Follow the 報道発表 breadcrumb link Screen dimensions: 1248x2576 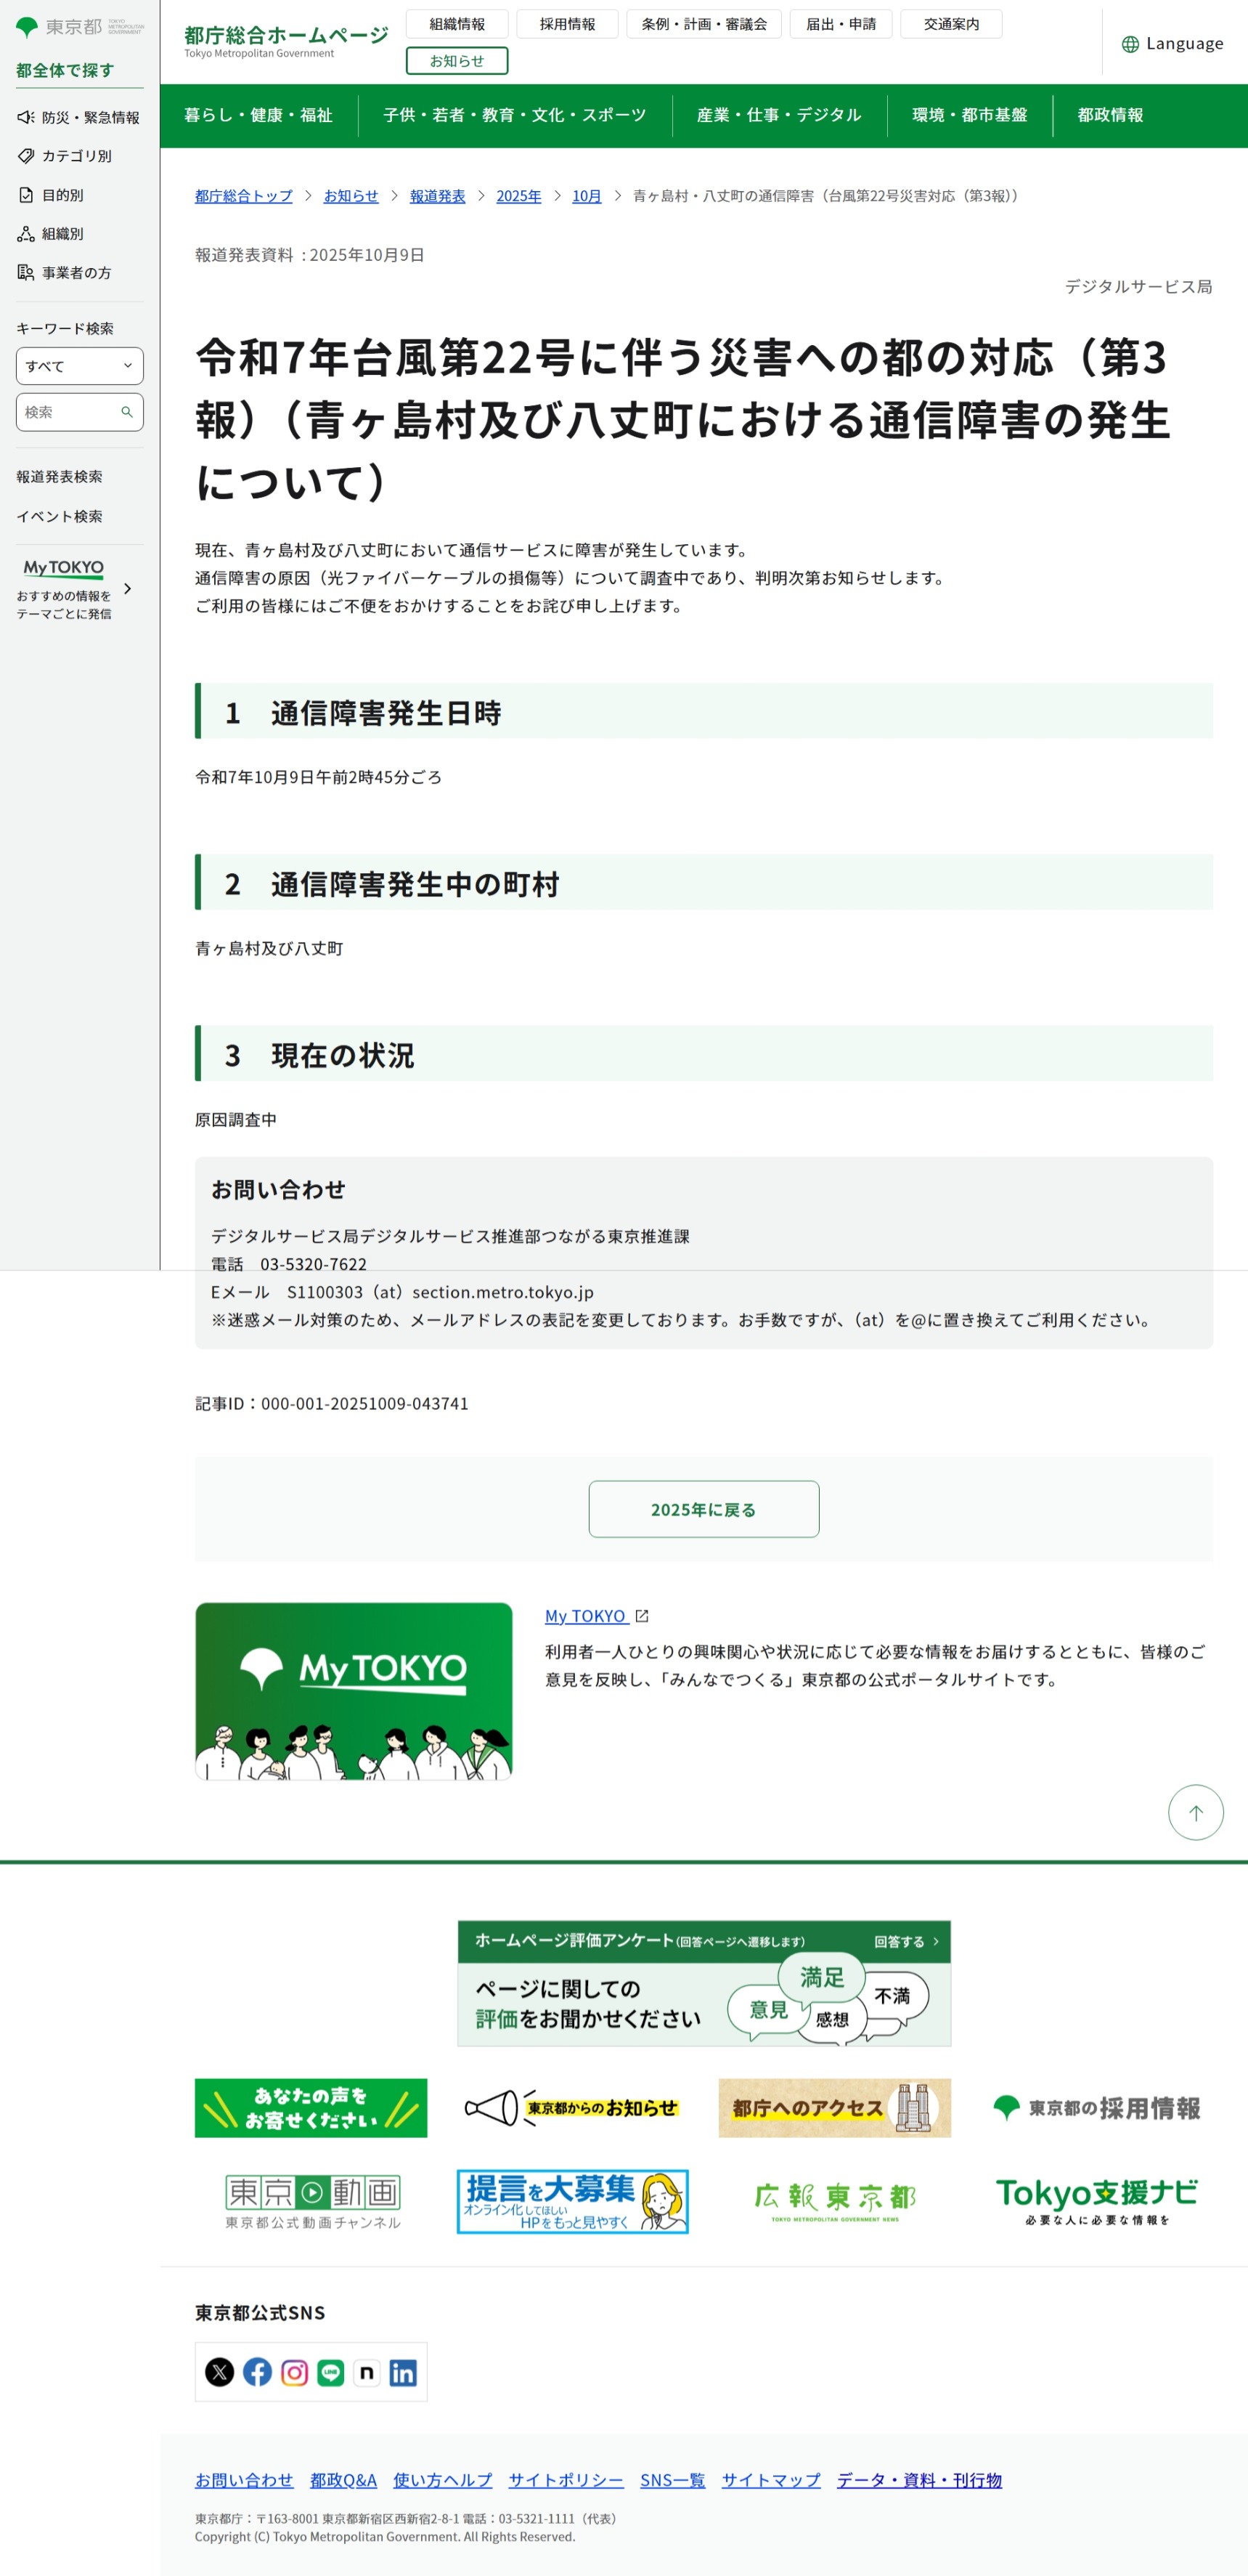click(436, 196)
